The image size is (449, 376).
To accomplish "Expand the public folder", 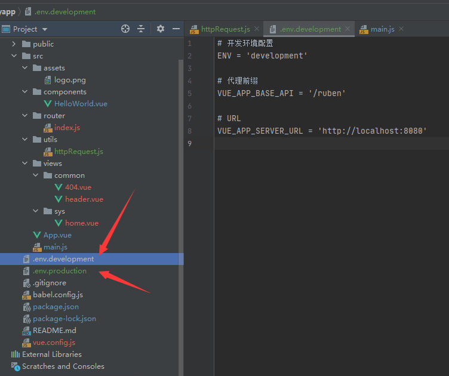I will [14, 44].
